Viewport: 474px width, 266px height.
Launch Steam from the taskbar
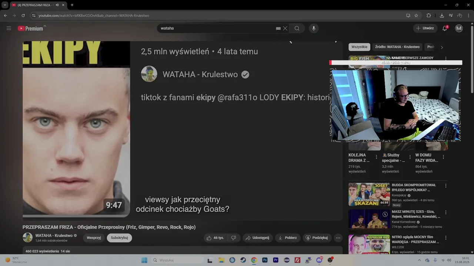pyautogui.click(x=243, y=260)
